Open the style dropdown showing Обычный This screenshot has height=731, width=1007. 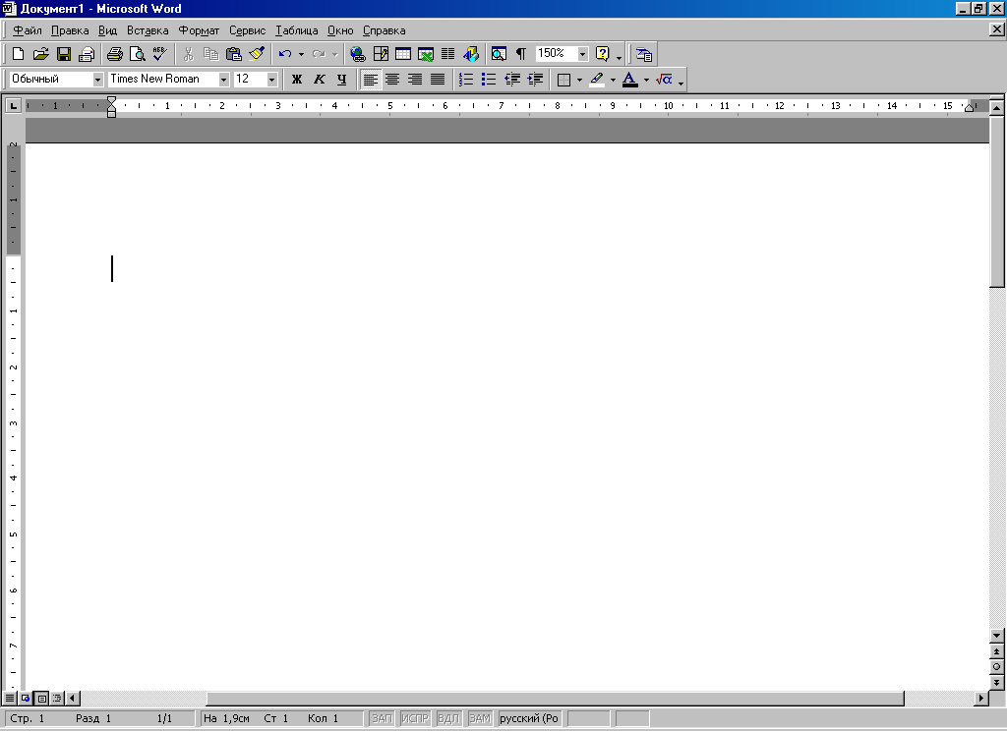(x=97, y=79)
